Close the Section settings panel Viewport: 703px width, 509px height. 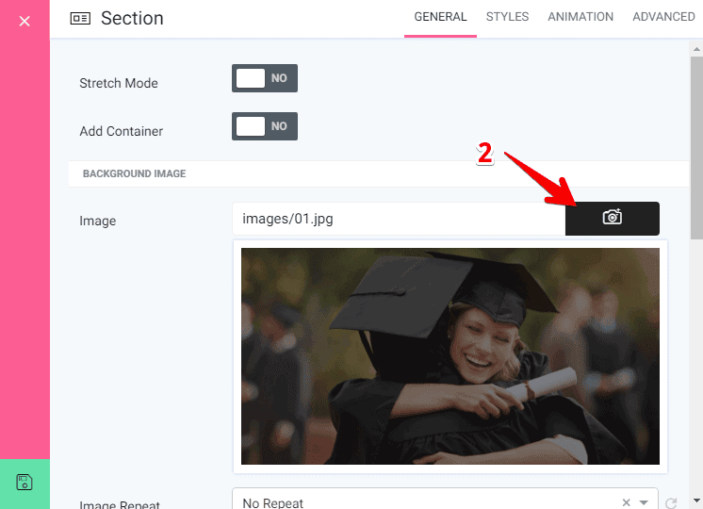tap(25, 21)
